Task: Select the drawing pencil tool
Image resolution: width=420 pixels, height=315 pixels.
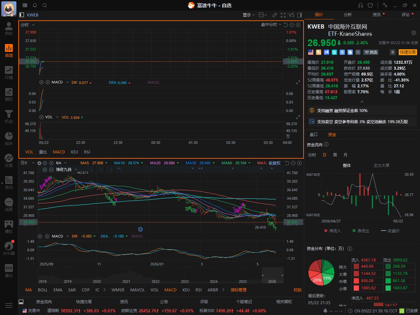Action: click(x=275, y=15)
